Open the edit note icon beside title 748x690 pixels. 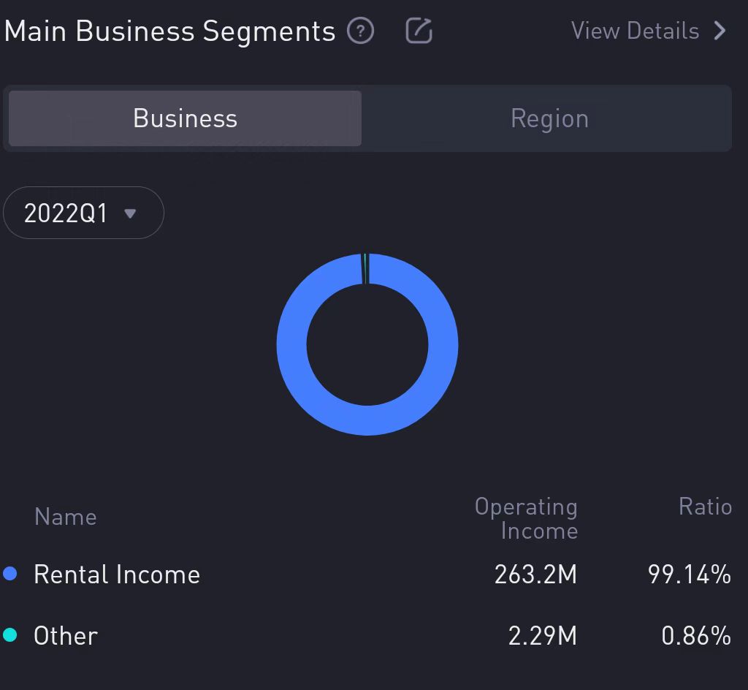click(419, 31)
